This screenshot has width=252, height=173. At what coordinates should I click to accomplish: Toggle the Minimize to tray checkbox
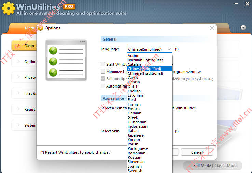[103, 72]
